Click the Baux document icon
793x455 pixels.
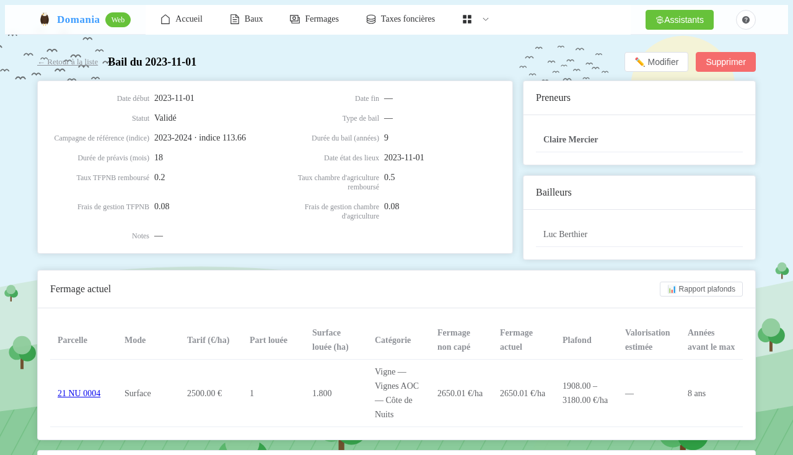[x=235, y=19]
